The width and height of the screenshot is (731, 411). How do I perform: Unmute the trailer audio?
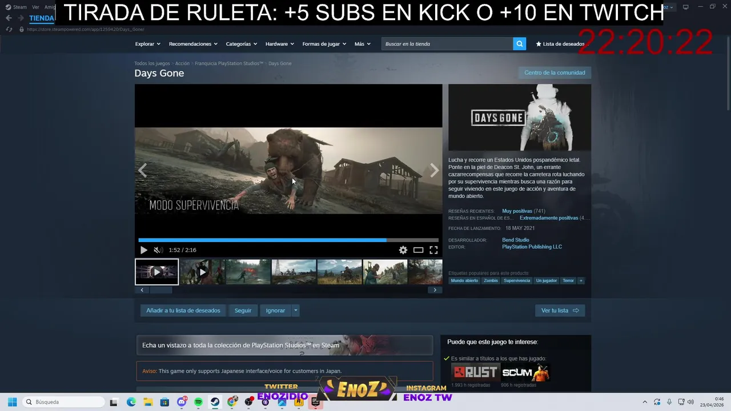[x=158, y=250]
